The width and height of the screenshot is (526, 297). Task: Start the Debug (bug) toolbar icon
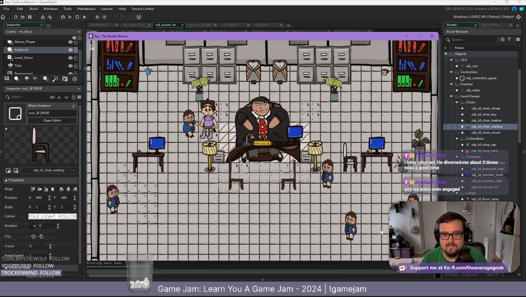pos(63,17)
